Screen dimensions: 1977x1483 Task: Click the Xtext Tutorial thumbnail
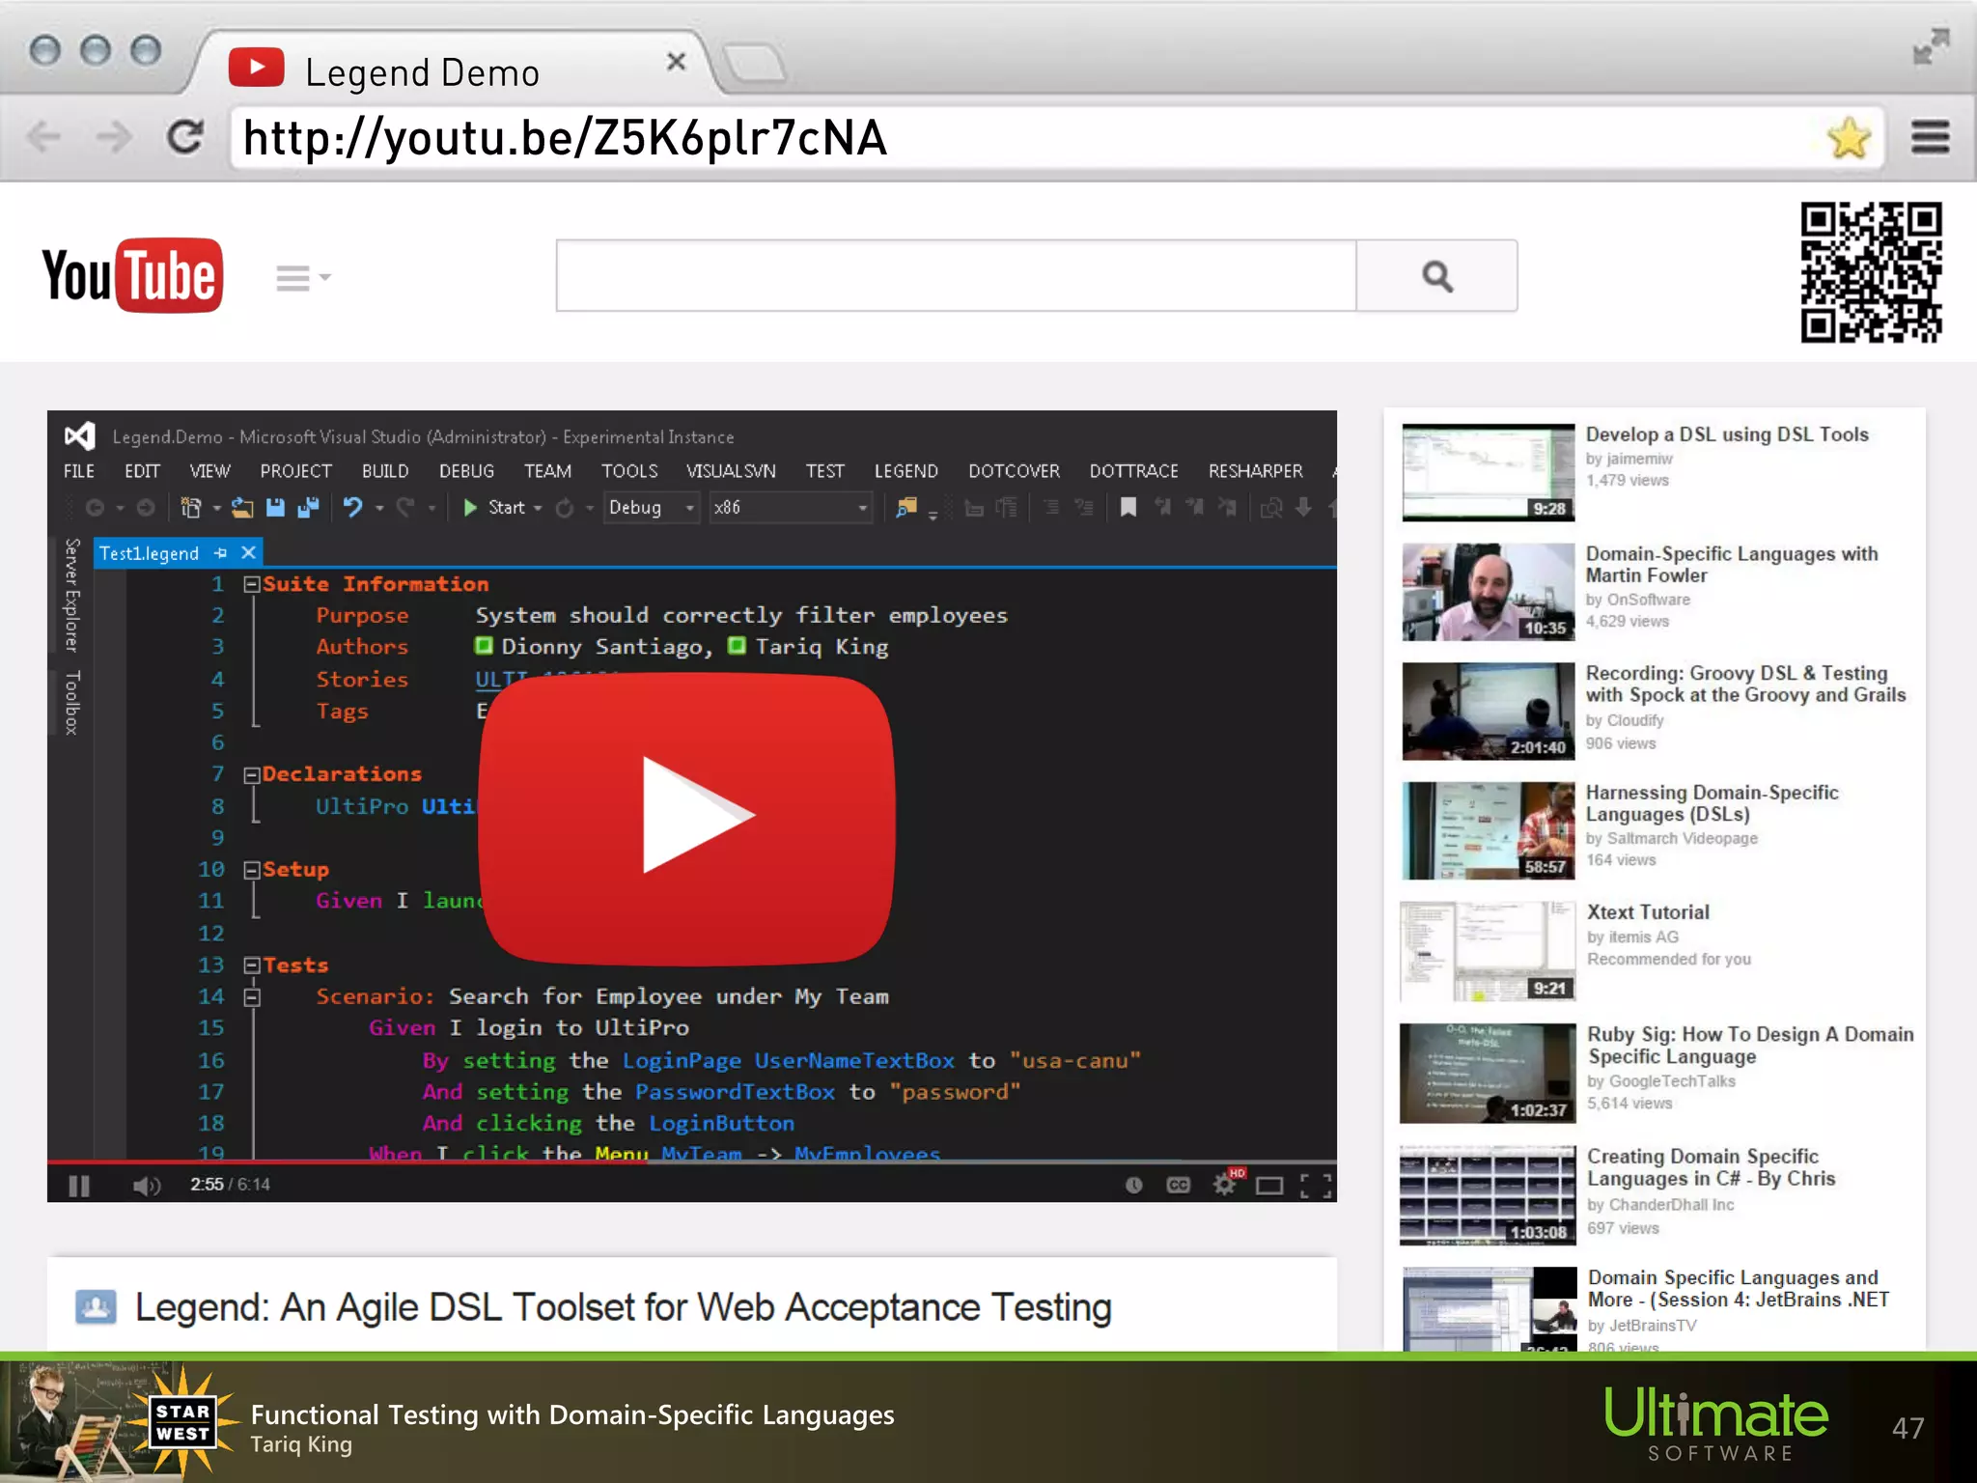point(1488,952)
